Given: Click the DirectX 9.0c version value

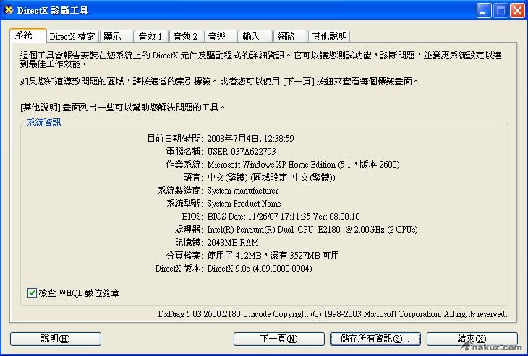Looking at the screenshot, I should pyautogui.click(x=260, y=269).
